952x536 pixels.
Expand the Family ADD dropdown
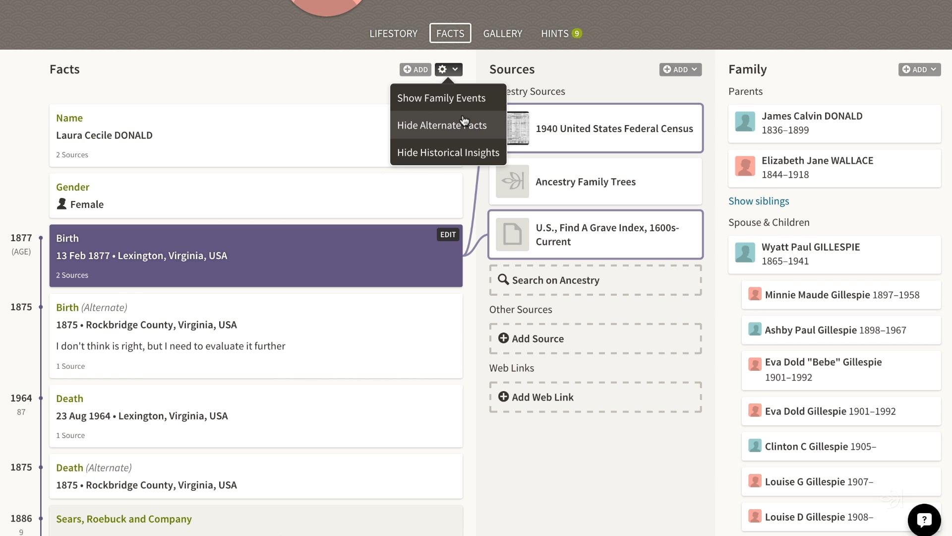coord(919,69)
